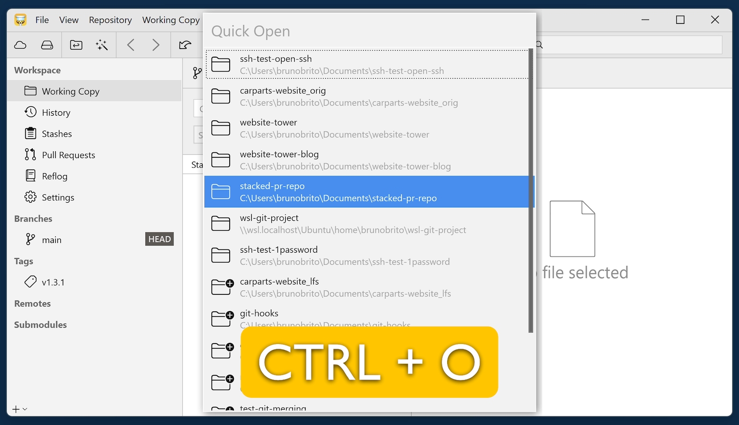The width and height of the screenshot is (739, 425).
Task: Select the v1.3.1 tag
Action: [53, 282]
